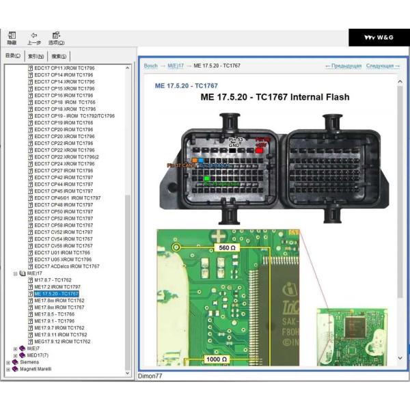Select ME17.2 IROM TC1797 topic
This screenshot has height=410, width=410.
[57, 287]
